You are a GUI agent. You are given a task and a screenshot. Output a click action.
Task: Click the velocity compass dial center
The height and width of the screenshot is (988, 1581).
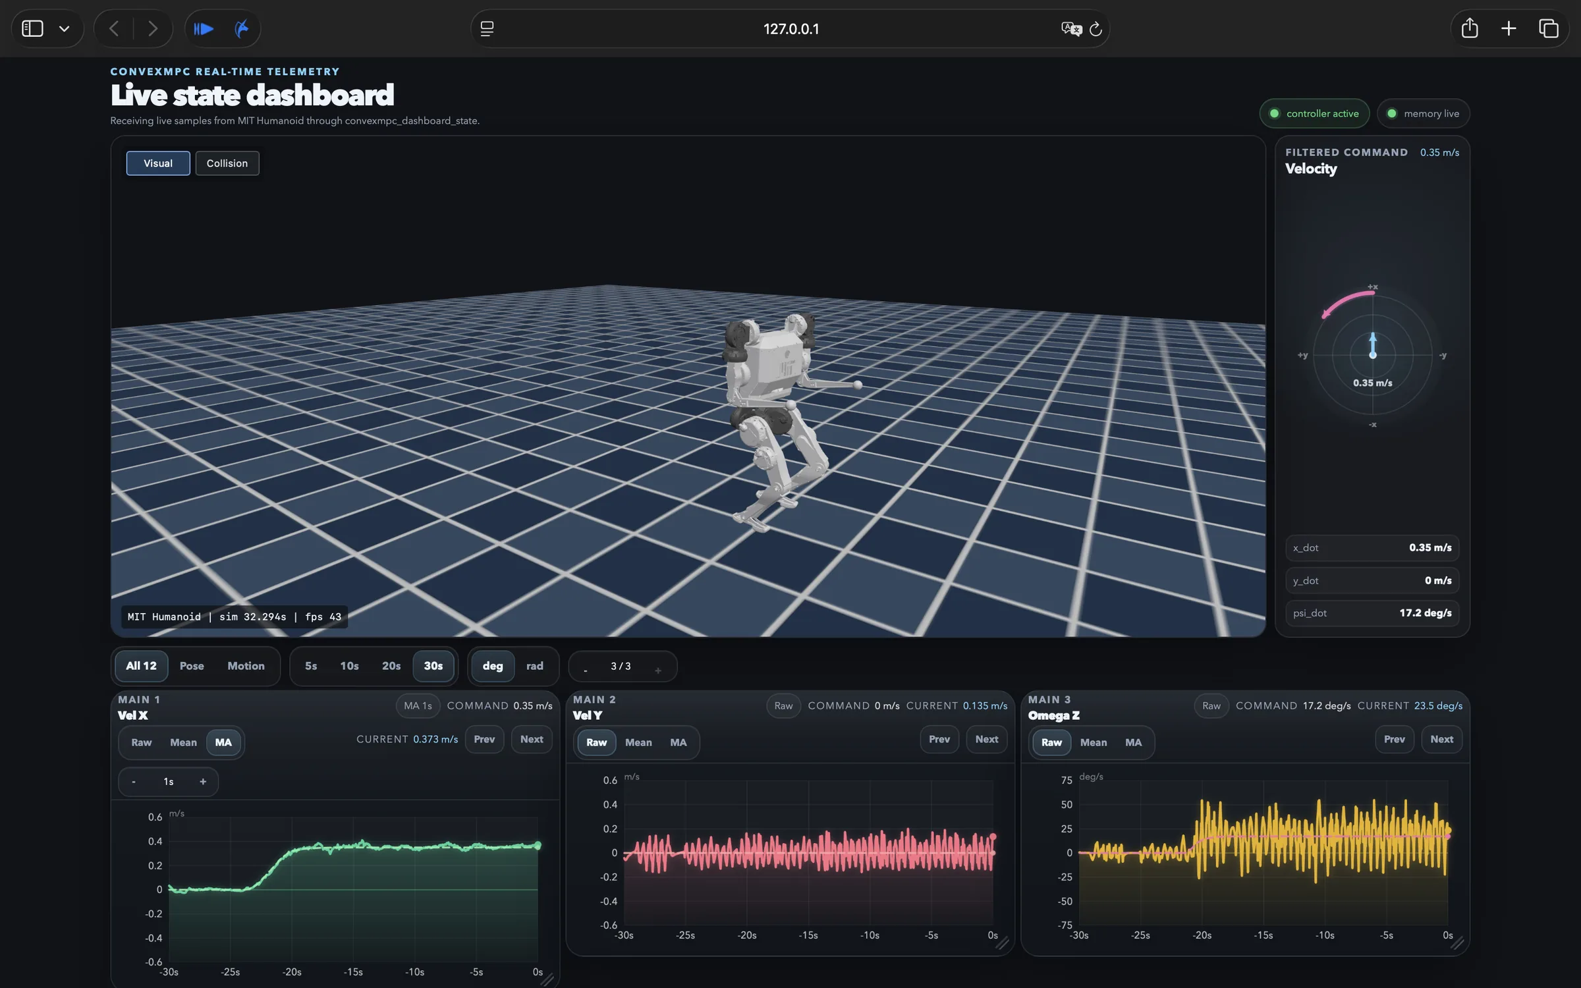[1373, 355]
